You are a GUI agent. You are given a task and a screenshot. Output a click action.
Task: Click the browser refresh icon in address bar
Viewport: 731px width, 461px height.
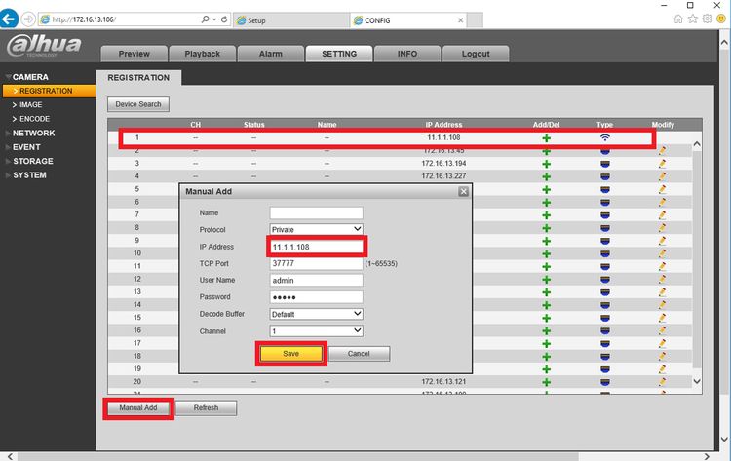tap(224, 19)
